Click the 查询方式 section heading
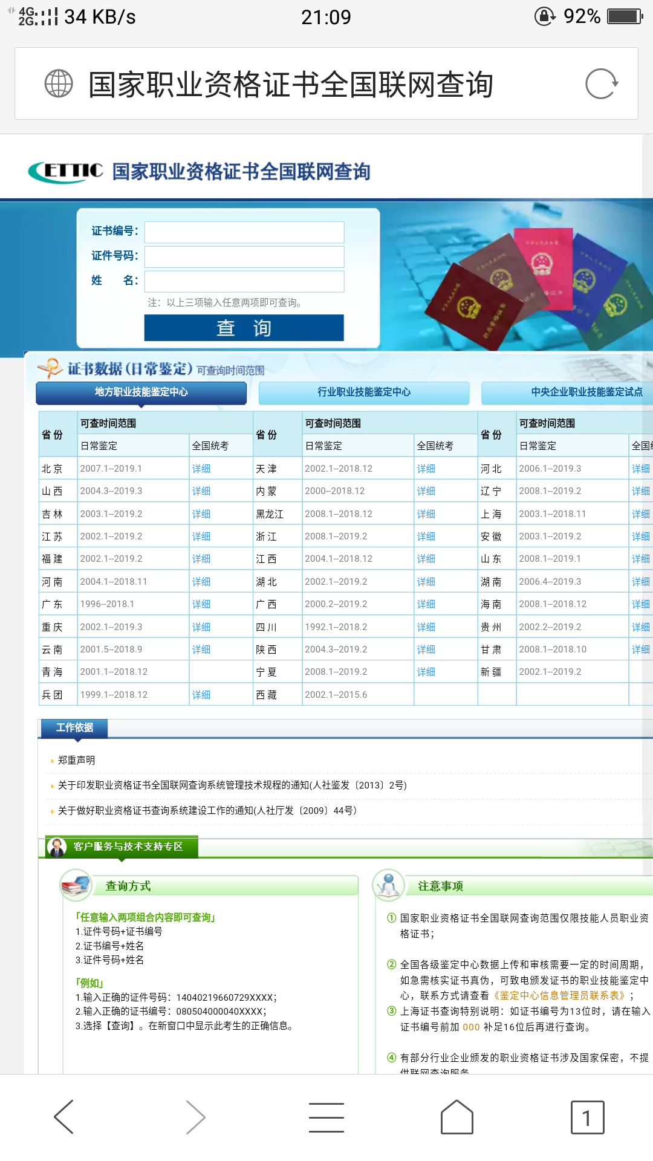 [x=128, y=886]
